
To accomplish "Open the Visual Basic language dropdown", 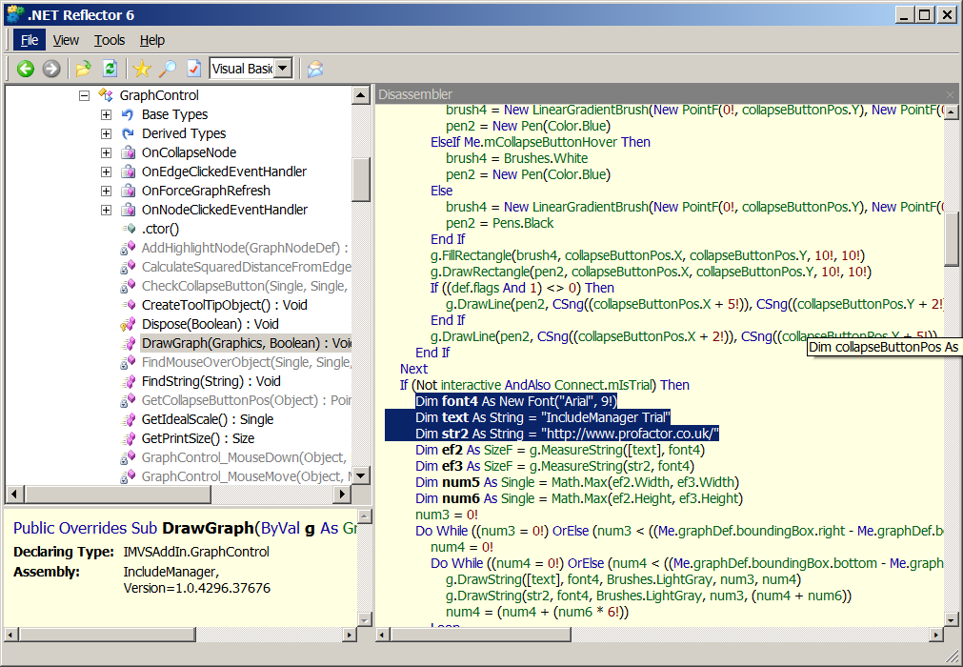I will point(283,69).
